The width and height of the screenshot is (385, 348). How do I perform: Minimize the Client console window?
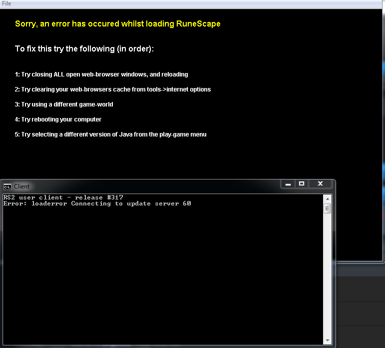288,184
